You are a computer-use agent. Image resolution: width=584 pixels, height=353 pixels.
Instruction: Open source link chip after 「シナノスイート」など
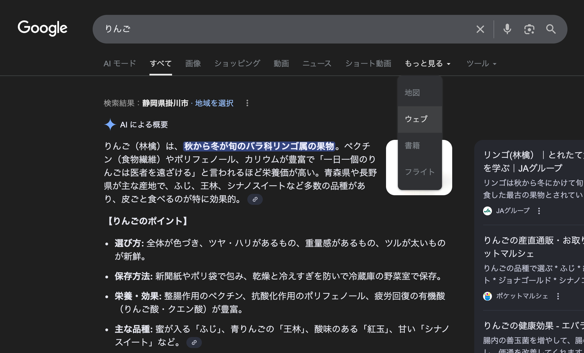[194, 342]
